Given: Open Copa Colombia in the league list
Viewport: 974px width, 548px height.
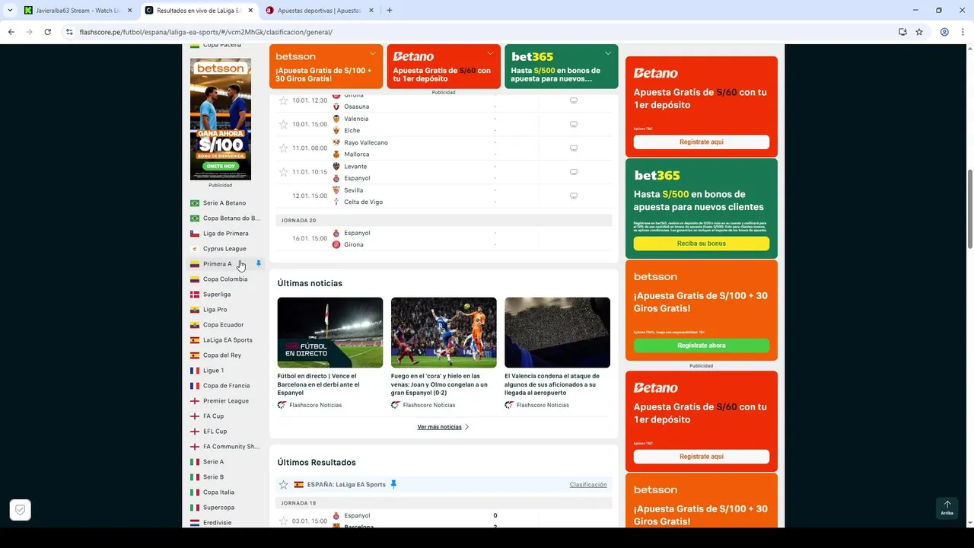Looking at the screenshot, I should tap(225, 279).
